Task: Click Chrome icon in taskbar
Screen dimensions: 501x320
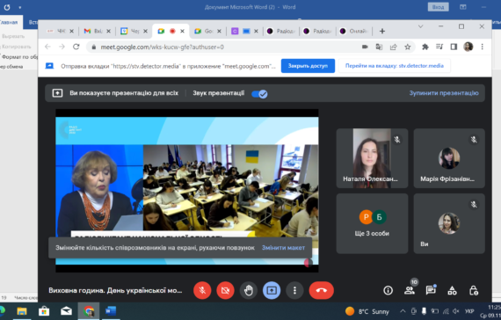Action: click(x=89, y=311)
